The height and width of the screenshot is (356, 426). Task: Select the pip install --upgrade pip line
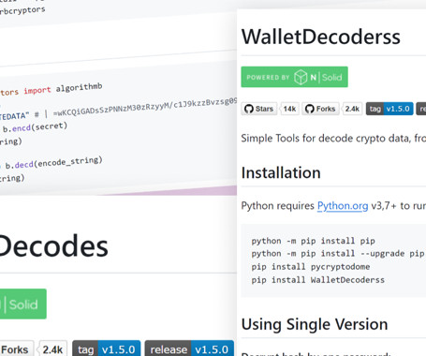point(338,254)
